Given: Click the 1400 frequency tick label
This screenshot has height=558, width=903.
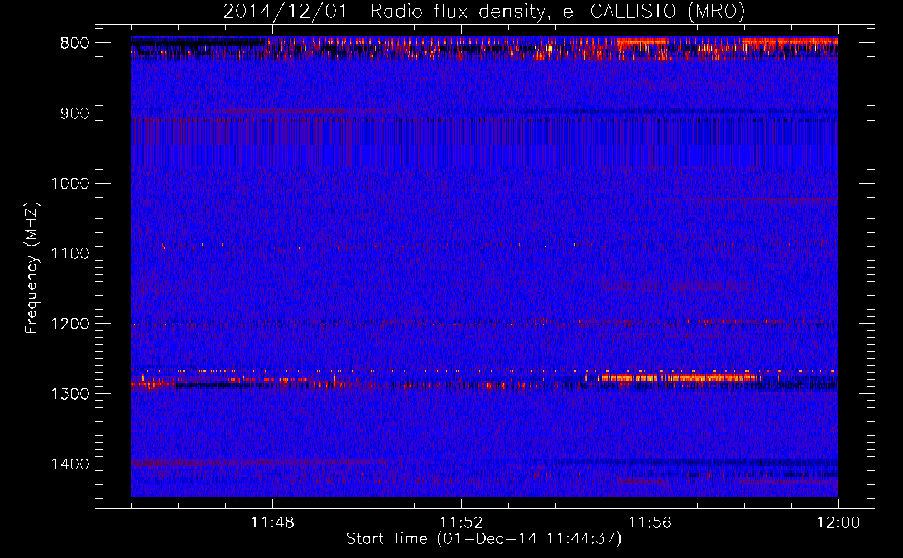Looking at the screenshot, I should coord(70,464).
